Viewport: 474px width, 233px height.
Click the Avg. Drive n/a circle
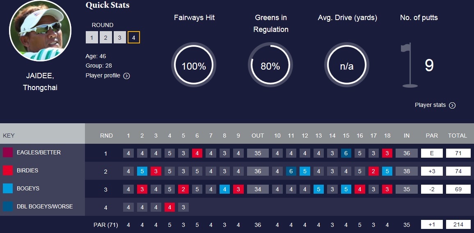[346, 66]
